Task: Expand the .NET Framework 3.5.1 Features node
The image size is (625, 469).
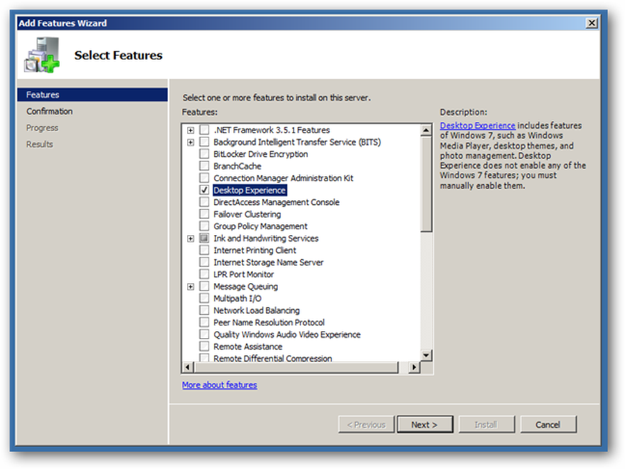Action: (191, 130)
